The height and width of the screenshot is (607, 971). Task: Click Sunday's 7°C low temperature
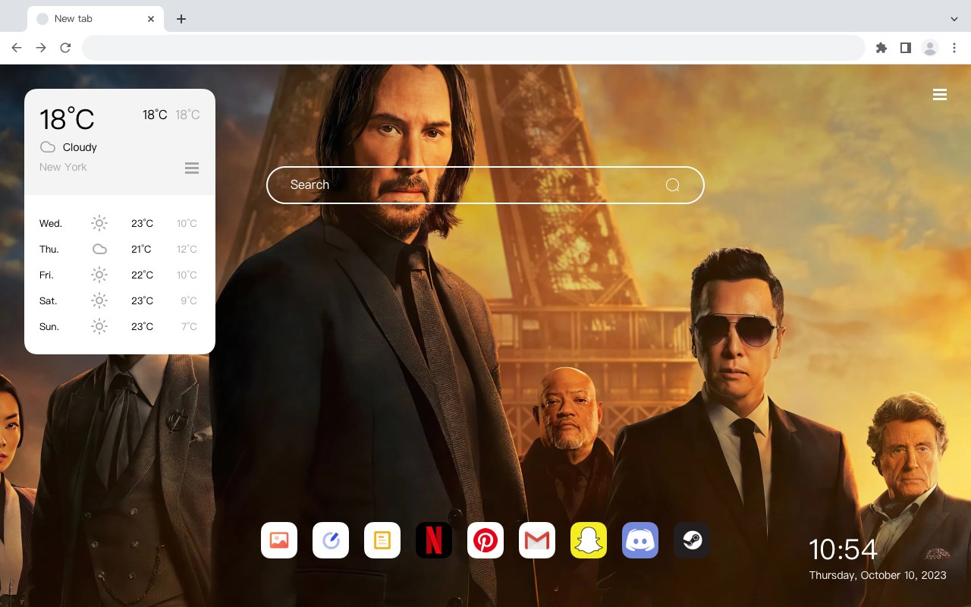coord(189,326)
